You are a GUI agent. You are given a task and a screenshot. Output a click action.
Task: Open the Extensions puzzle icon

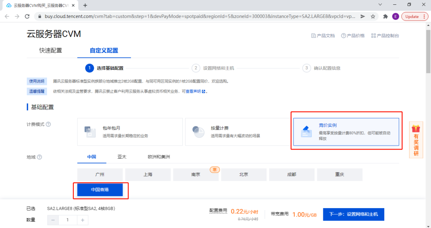(386, 16)
